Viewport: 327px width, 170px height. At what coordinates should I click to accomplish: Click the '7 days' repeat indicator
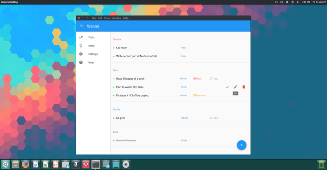tap(214, 118)
